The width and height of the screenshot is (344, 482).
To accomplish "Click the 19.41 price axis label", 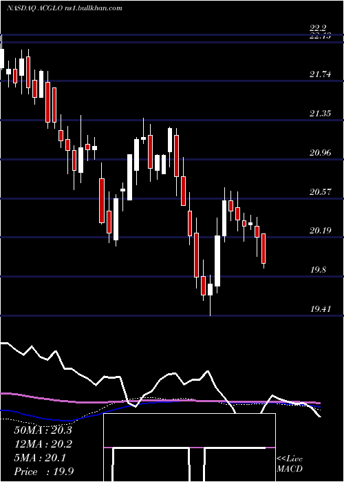I will click(x=321, y=309).
